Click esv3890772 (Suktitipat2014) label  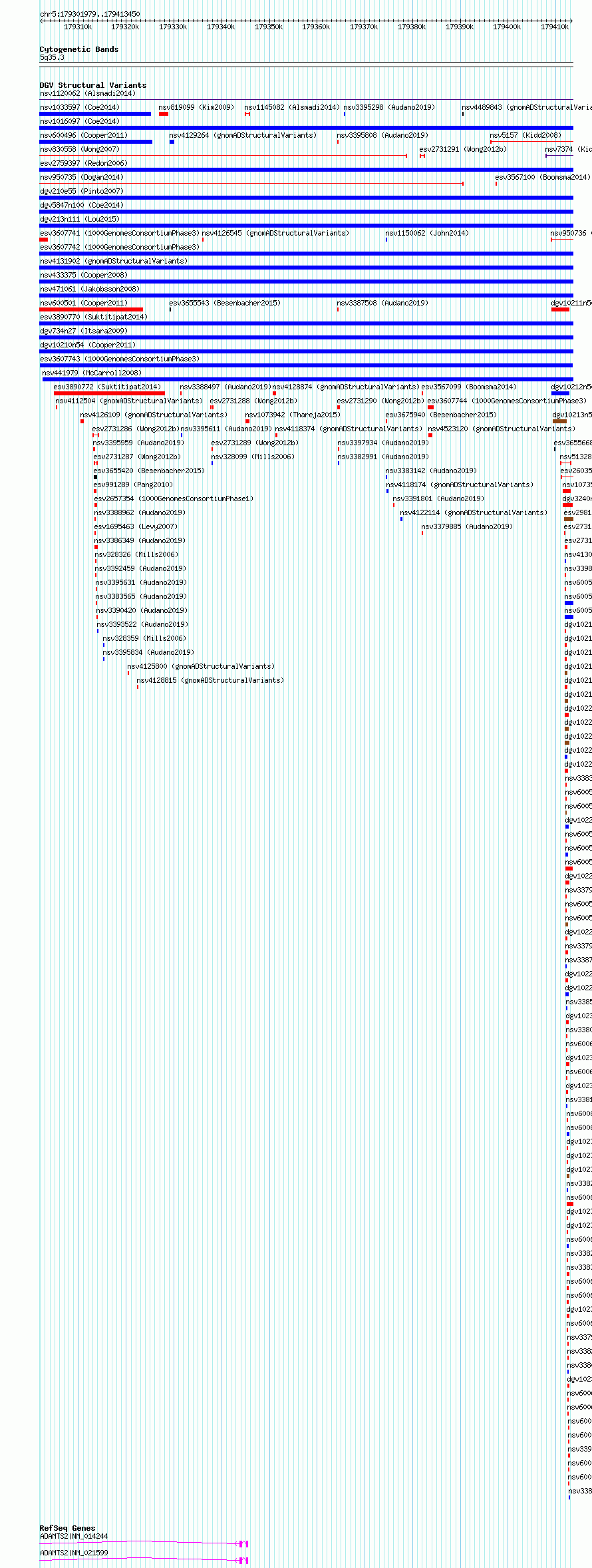107,387
